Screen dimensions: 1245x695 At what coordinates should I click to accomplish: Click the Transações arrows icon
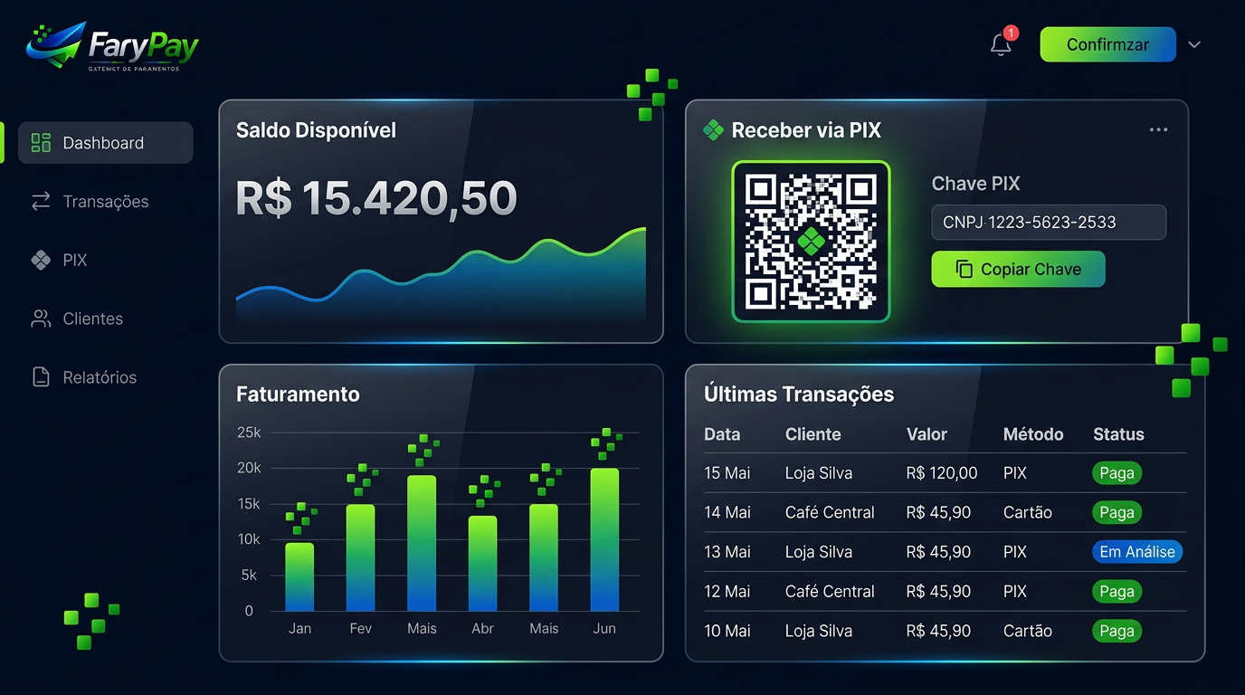click(x=40, y=201)
